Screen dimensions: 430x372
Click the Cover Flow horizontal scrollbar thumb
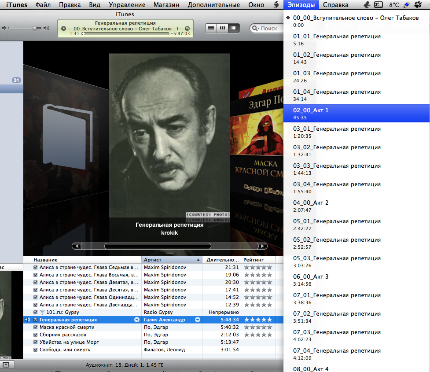(158, 246)
